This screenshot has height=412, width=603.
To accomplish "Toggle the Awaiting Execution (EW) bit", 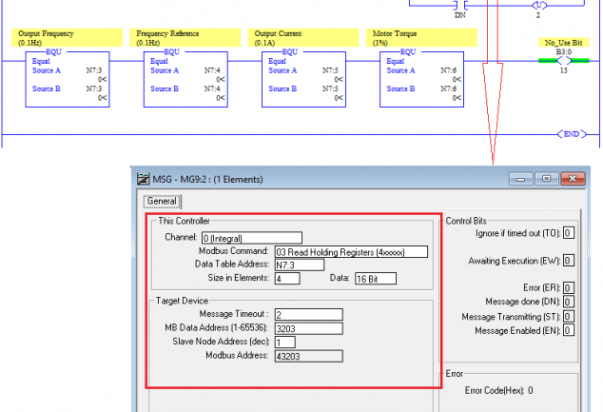I will 569,261.
